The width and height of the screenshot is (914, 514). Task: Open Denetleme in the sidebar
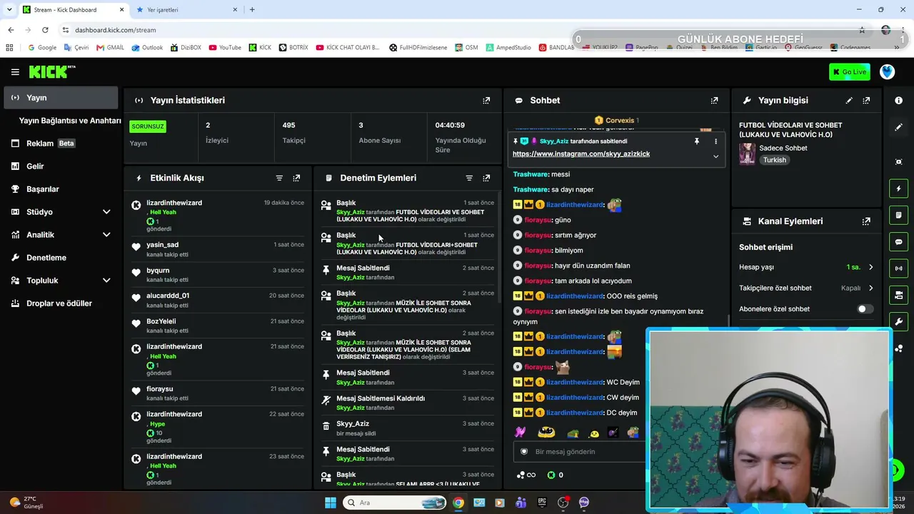(61, 258)
